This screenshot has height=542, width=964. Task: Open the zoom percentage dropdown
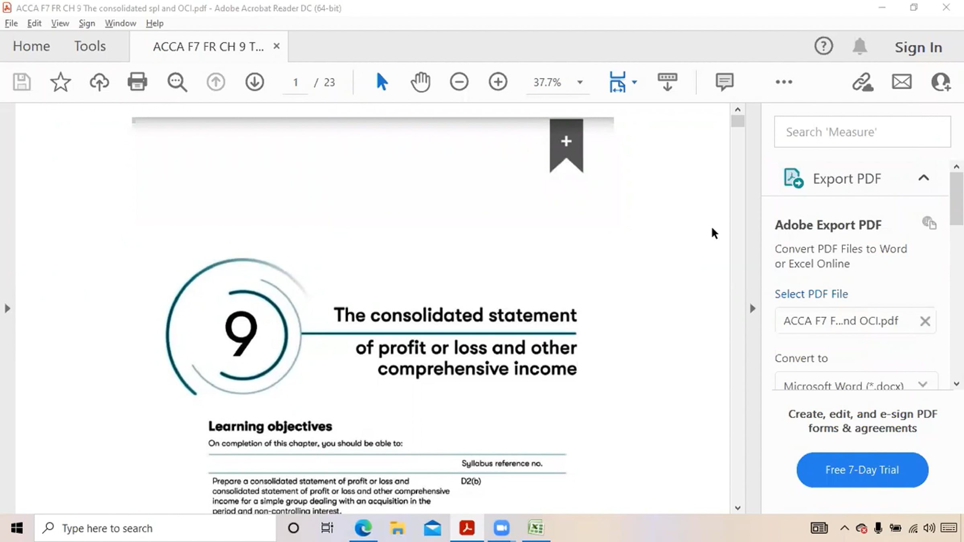[580, 82]
